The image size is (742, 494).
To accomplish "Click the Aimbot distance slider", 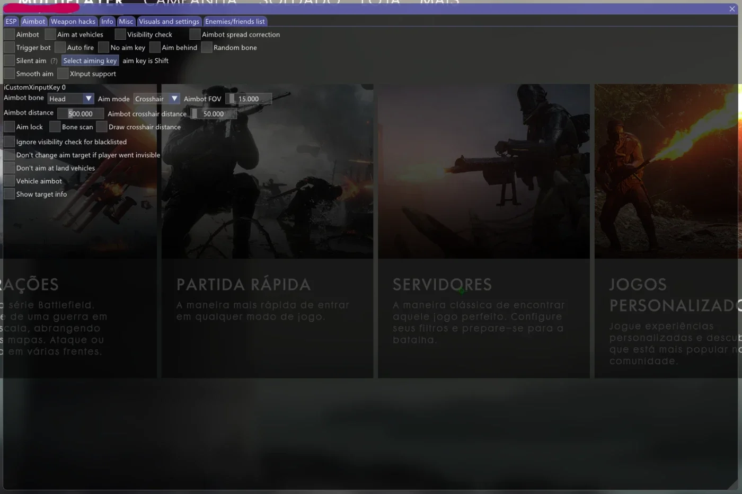I will 81,113.
